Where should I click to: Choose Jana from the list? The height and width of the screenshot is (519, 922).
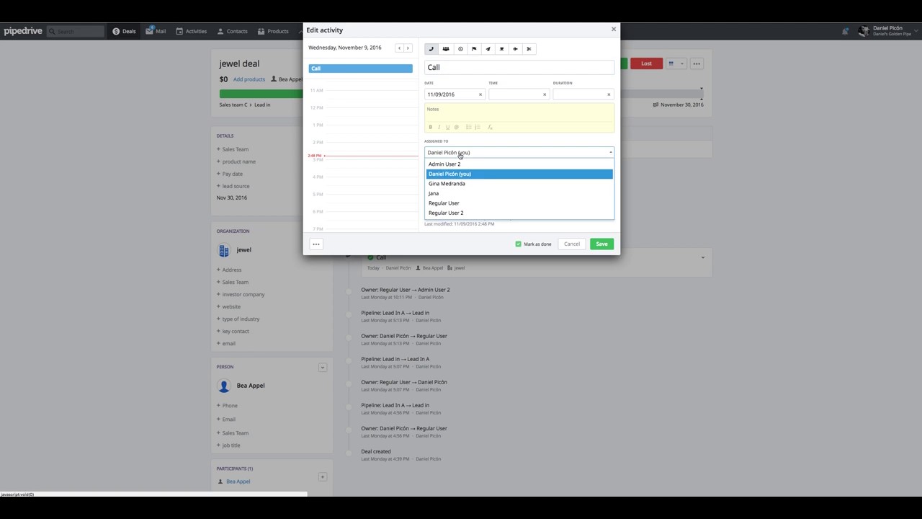[519, 193]
